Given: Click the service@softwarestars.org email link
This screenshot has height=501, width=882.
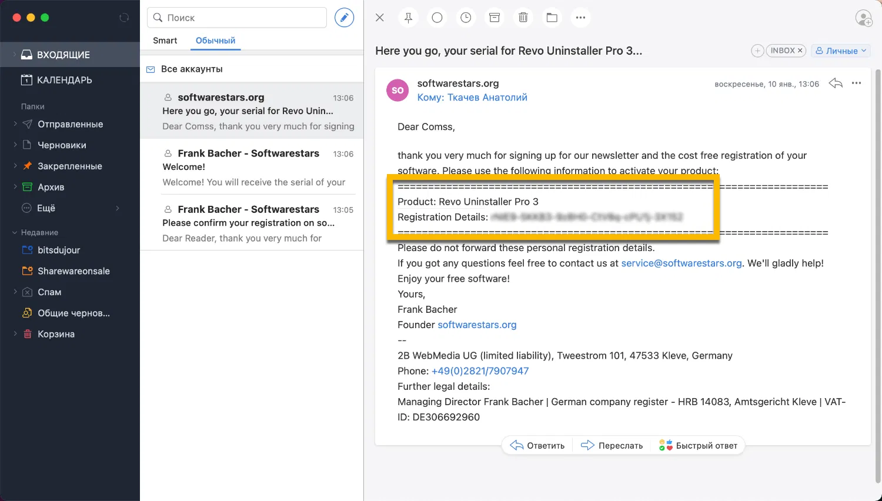Looking at the screenshot, I should pyautogui.click(x=681, y=263).
